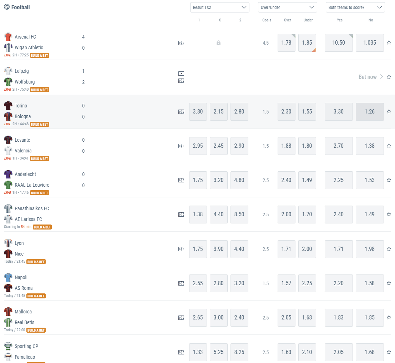Click Build a Bet badge for Arsenal match
This screenshot has height=363, width=395.
point(40,55)
